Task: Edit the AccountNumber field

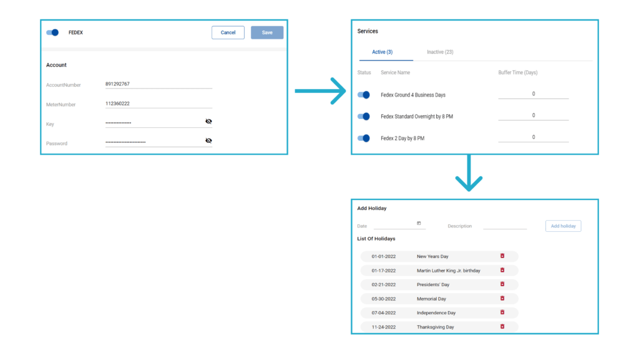Action: (159, 84)
